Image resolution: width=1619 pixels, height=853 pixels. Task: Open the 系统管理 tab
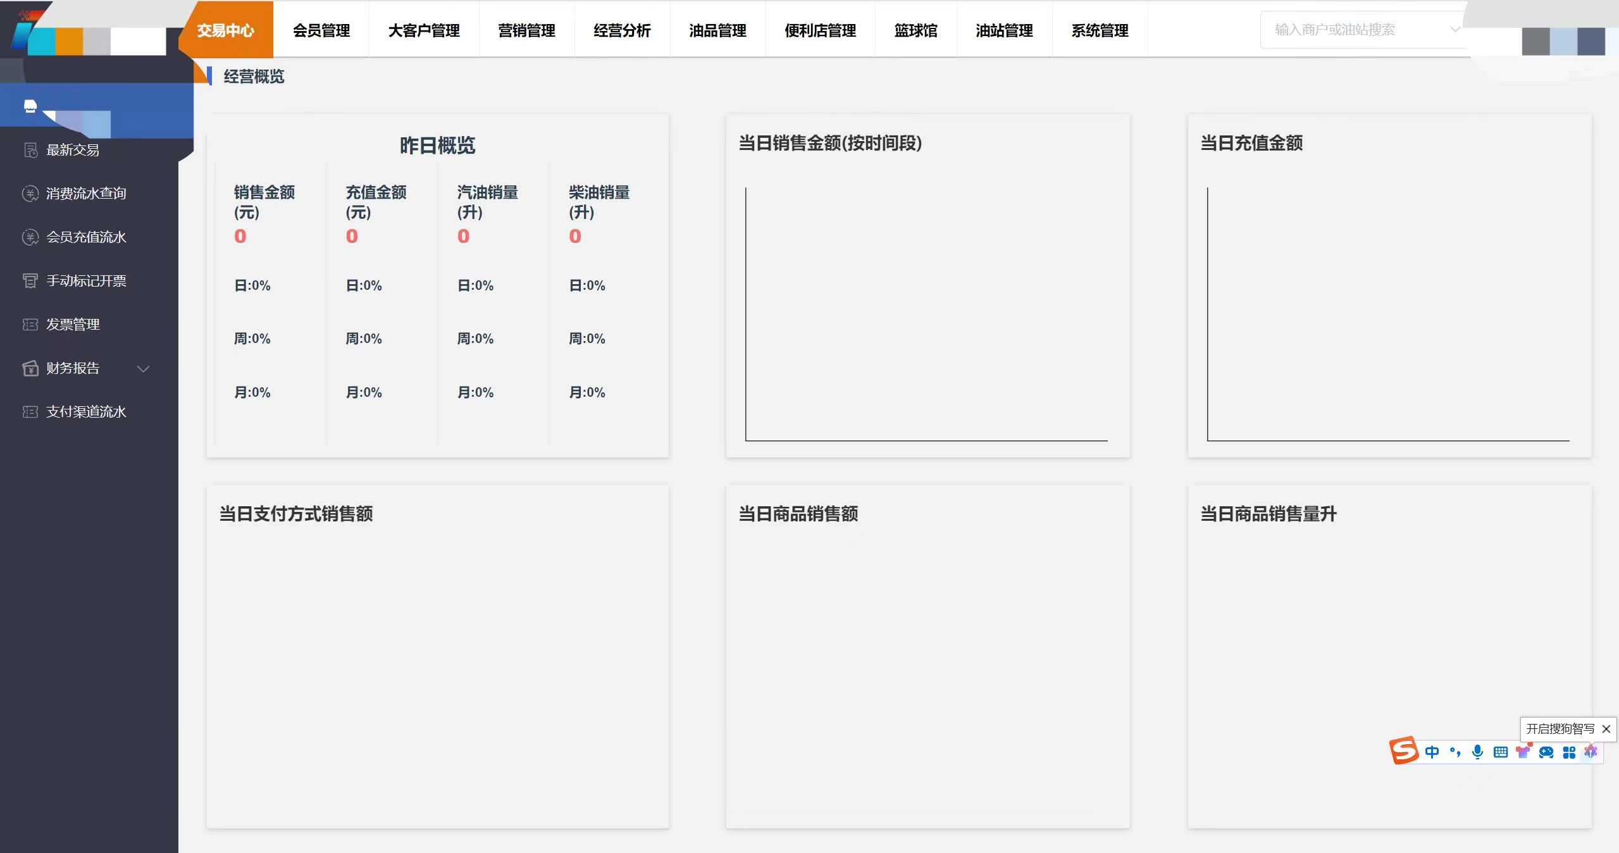[1100, 30]
